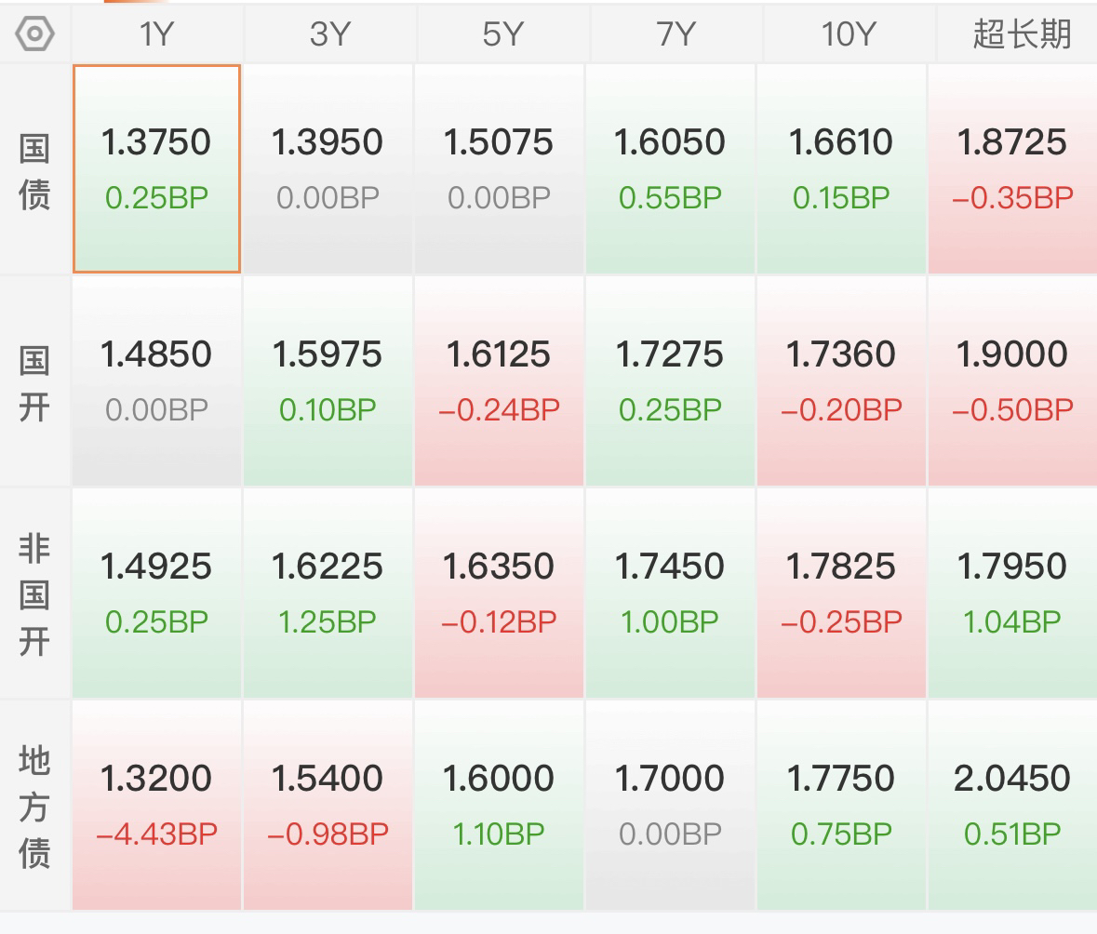1097x934 pixels.
Task: Select the 3Y maturity column header
Action: 328,34
